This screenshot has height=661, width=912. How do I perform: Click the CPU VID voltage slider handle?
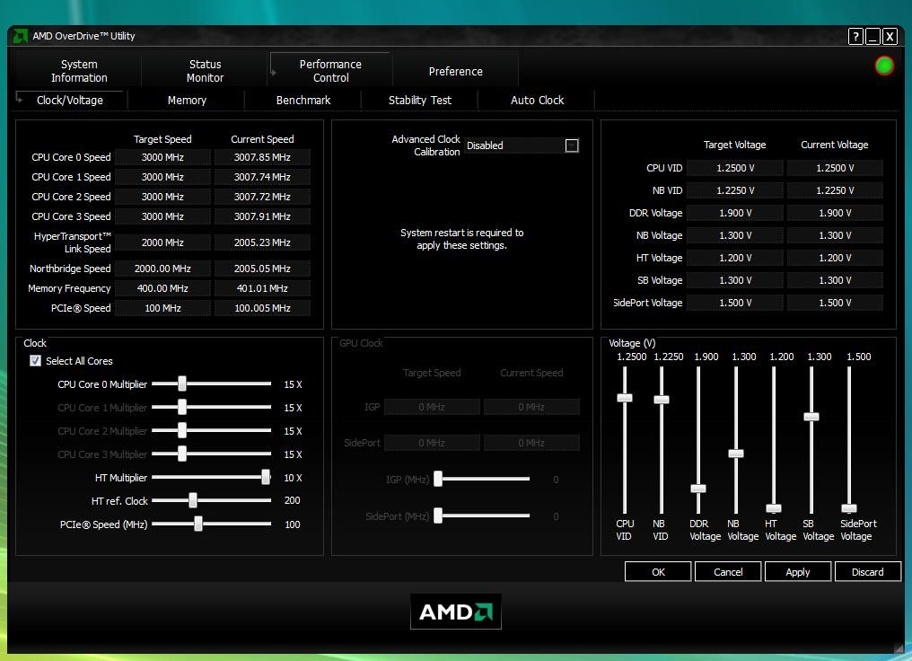click(x=623, y=396)
